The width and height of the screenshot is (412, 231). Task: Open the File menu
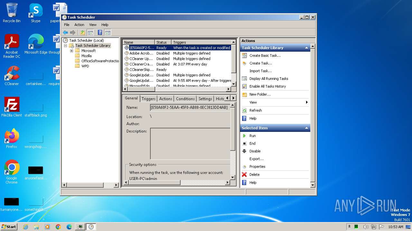point(67,25)
